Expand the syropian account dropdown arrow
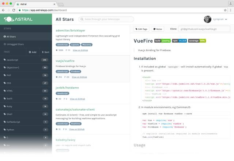234x161 pixels. point(226,19)
